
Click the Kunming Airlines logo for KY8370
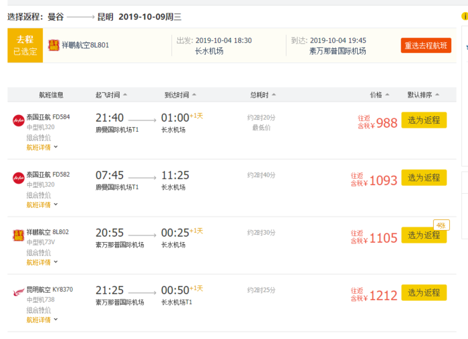(18, 293)
